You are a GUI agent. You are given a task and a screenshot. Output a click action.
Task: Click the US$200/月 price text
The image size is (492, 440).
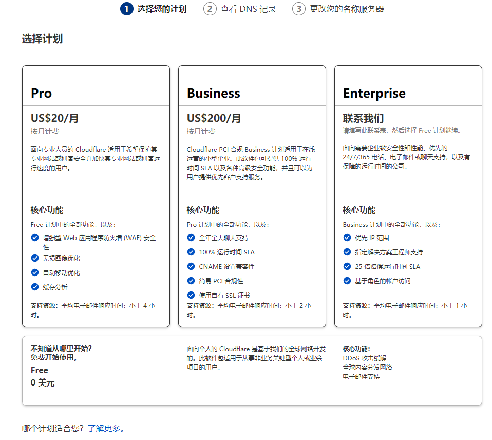[x=214, y=118]
